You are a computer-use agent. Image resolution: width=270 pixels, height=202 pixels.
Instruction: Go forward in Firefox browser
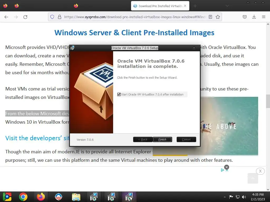[16, 17]
